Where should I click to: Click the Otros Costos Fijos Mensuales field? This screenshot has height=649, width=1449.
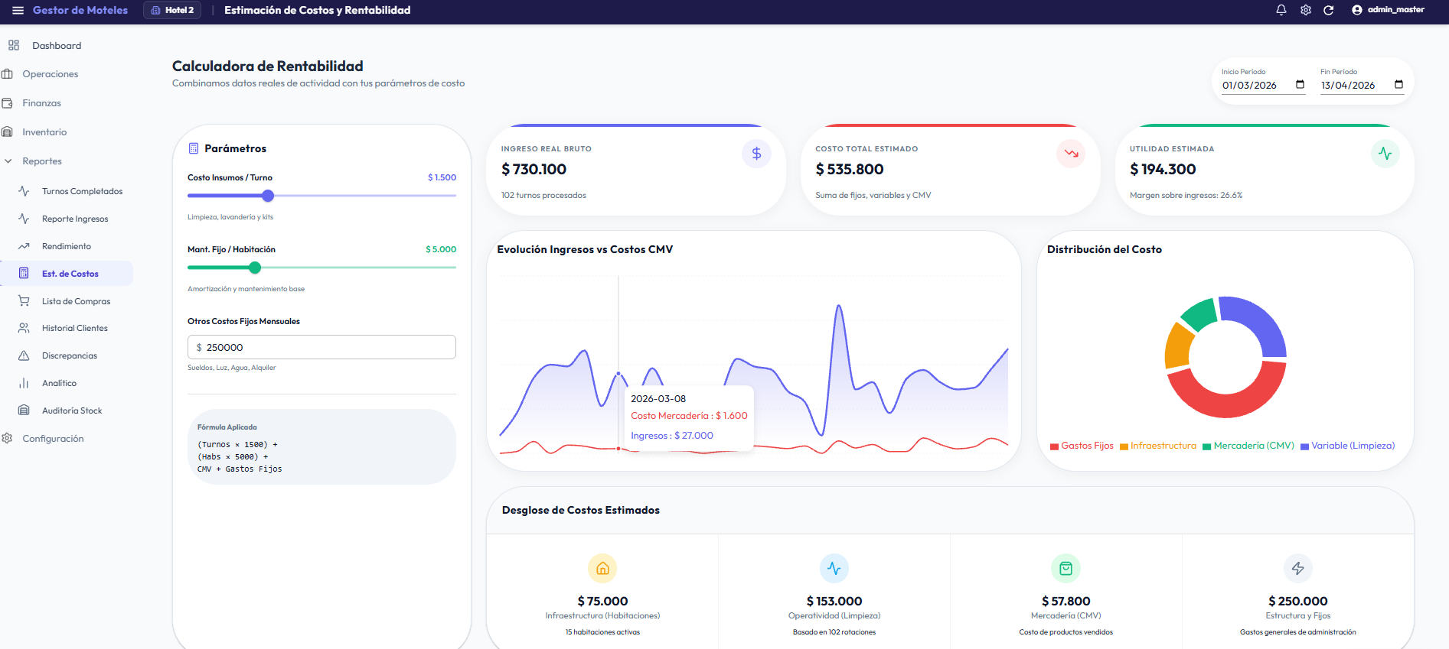point(321,347)
